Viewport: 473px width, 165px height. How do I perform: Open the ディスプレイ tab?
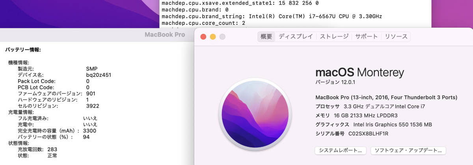pos(296,37)
